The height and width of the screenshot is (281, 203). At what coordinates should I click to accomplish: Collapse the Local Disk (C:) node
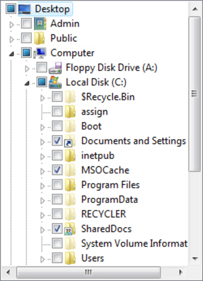[27, 83]
